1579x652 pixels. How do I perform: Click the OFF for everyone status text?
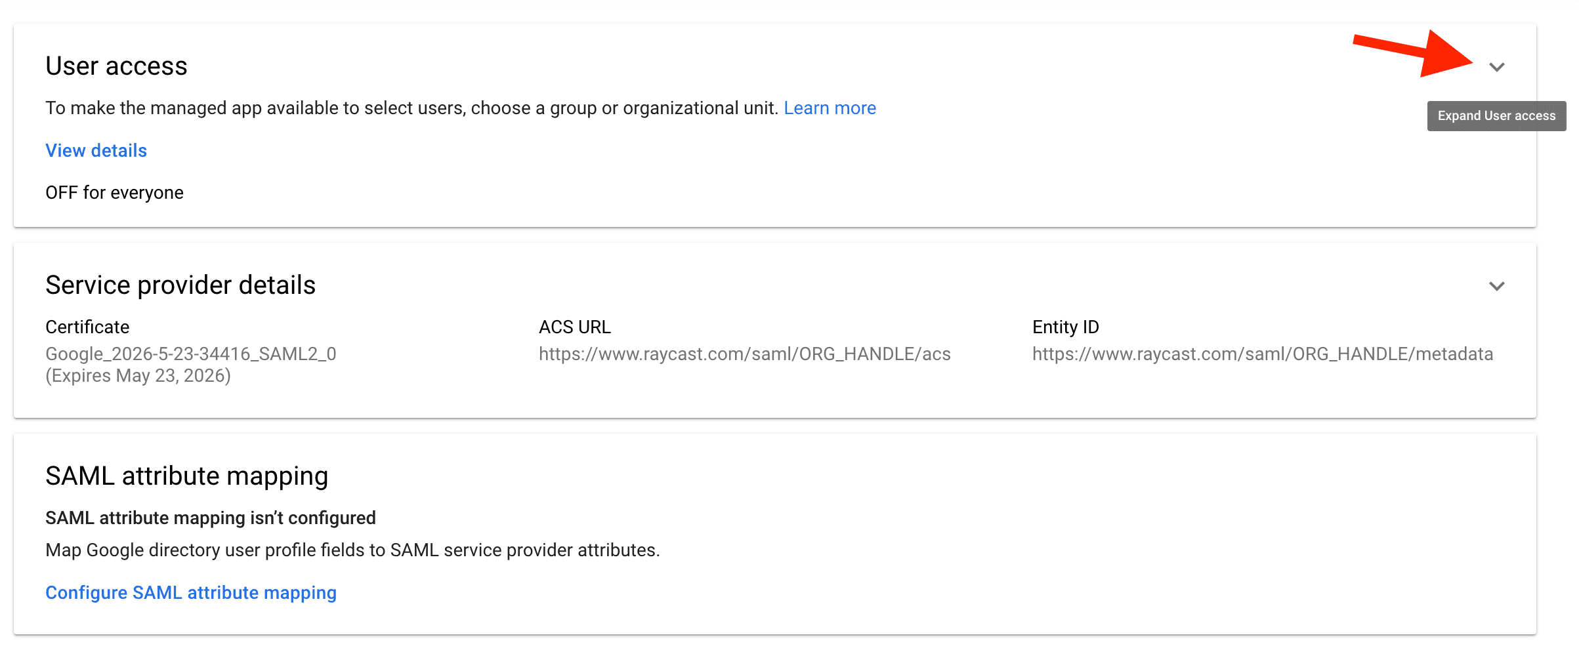pos(114,192)
